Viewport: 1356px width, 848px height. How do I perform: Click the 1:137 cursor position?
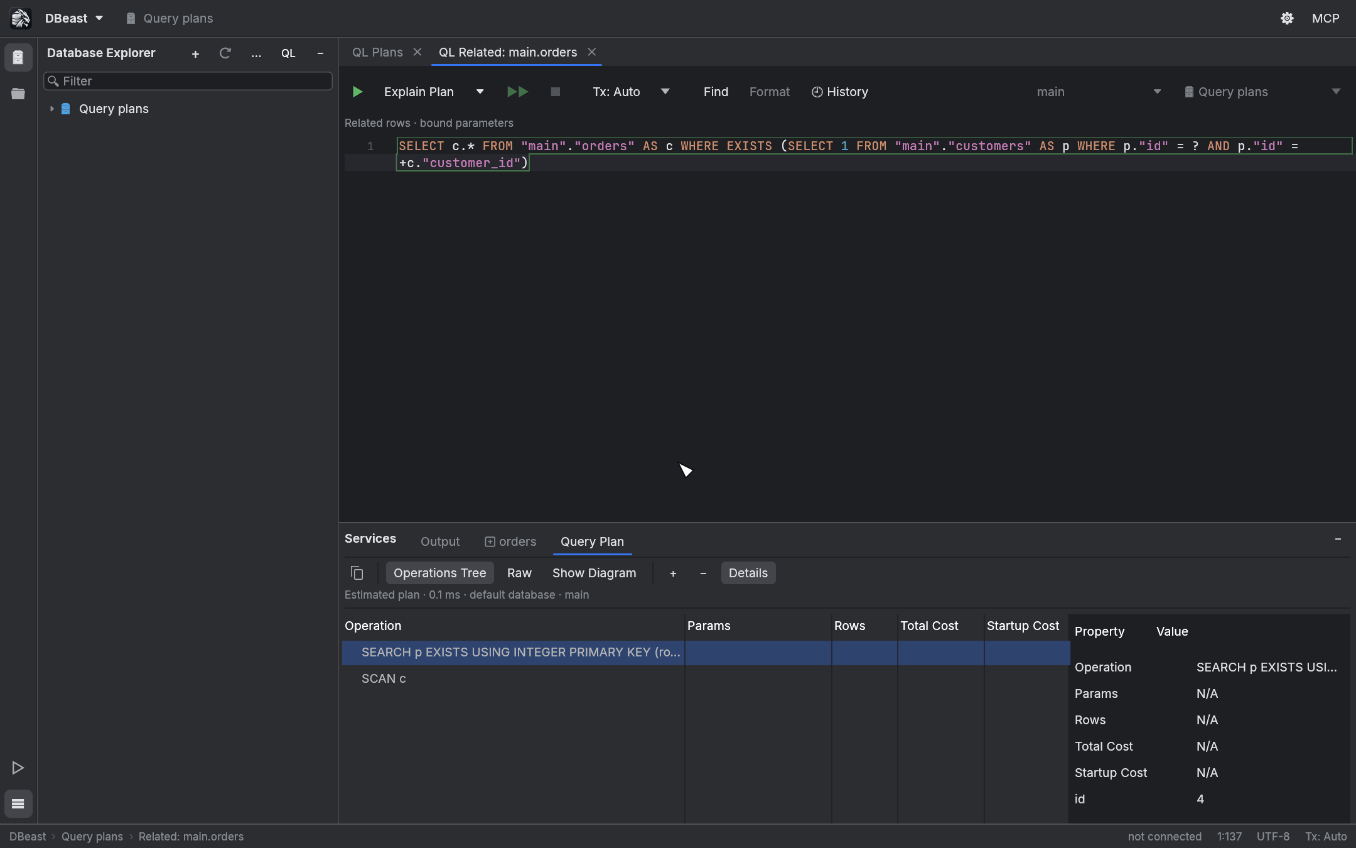coord(1229,837)
